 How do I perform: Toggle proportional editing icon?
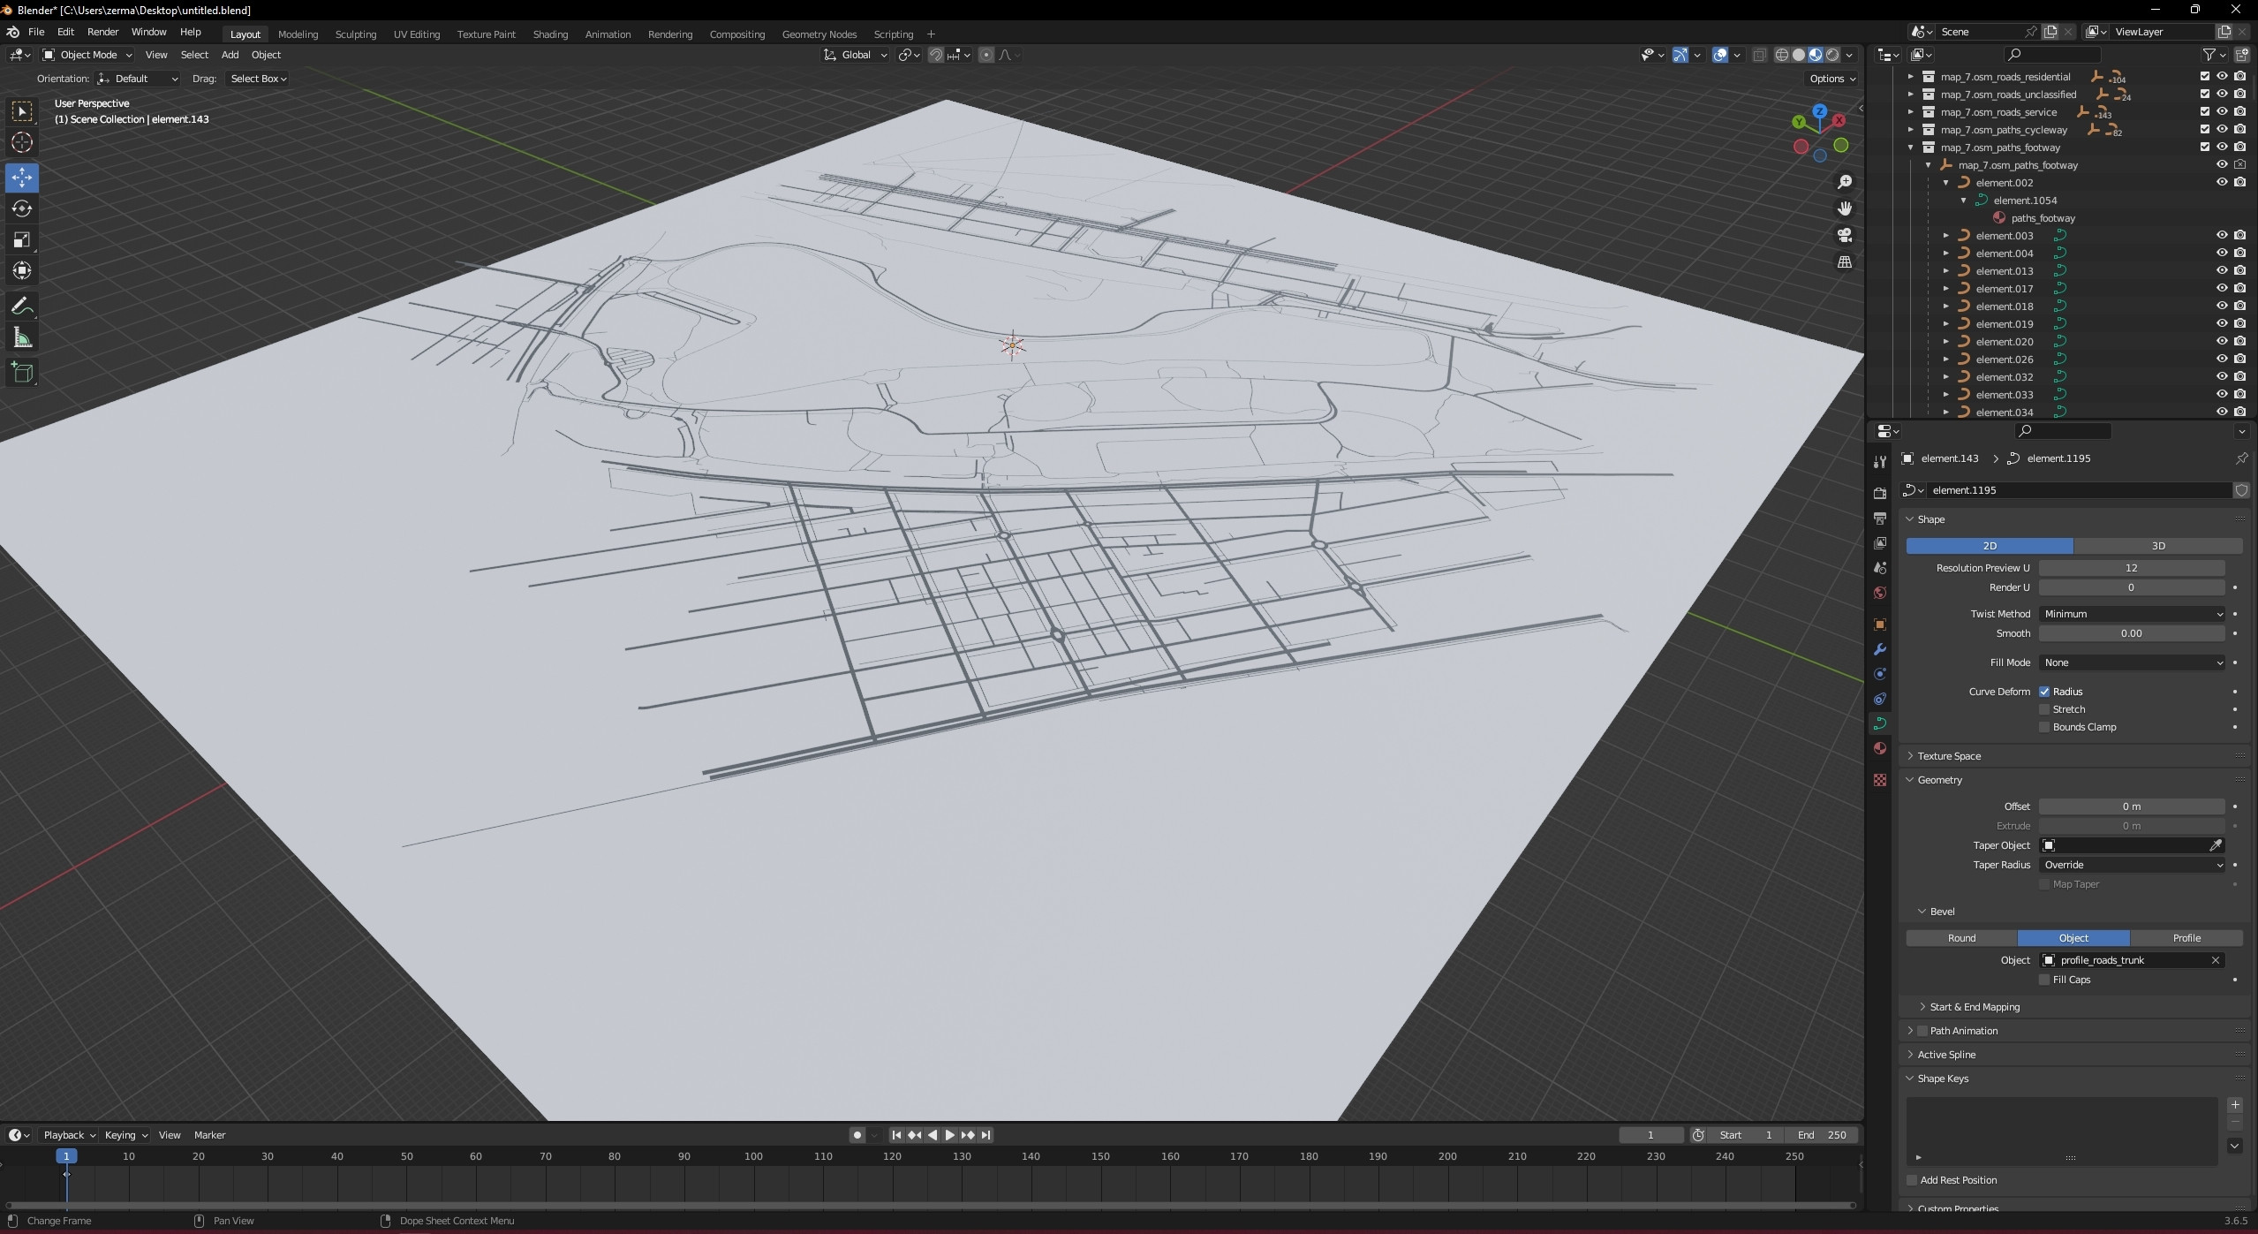click(986, 55)
